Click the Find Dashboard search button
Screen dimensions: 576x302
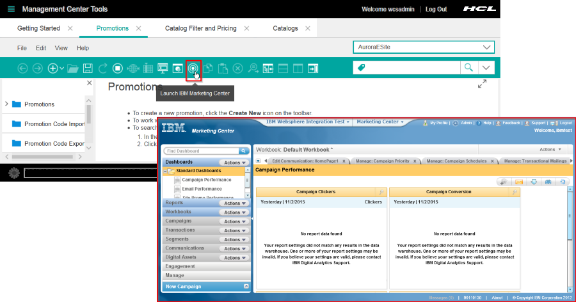click(243, 151)
